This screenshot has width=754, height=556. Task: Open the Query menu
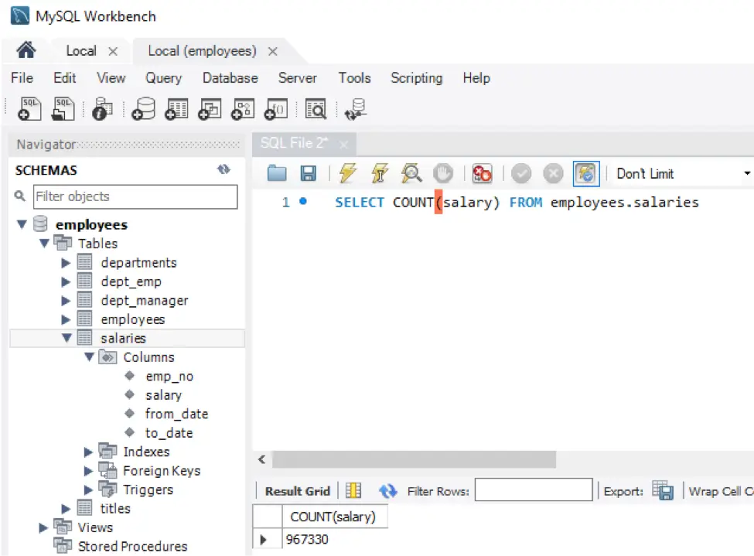pos(163,78)
